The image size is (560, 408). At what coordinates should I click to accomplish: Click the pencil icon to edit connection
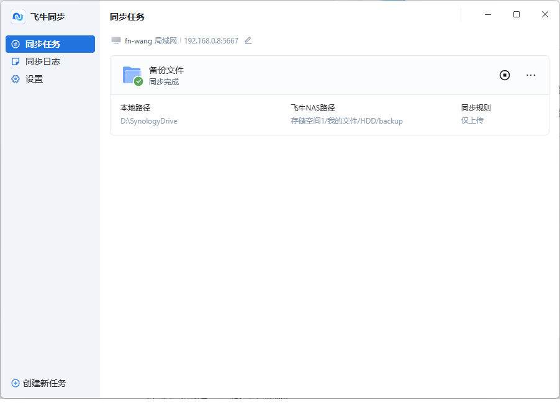coord(248,40)
